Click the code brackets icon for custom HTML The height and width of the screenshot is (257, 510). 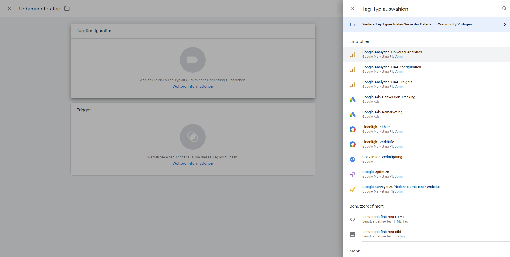pyautogui.click(x=353, y=219)
